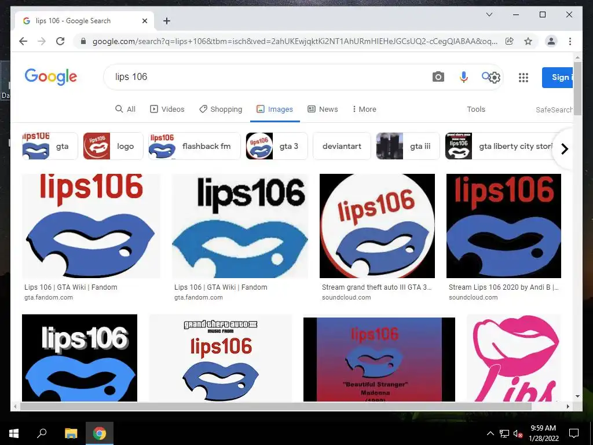Select the 'gta 3' suggestion chip
The height and width of the screenshot is (445, 593).
click(x=277, y=146)
